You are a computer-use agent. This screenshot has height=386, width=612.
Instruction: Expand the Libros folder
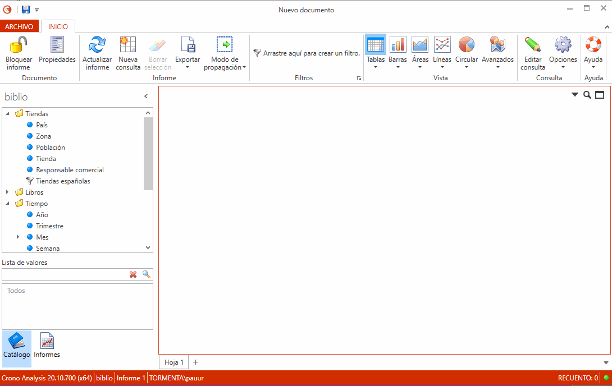tap(7, 192)
